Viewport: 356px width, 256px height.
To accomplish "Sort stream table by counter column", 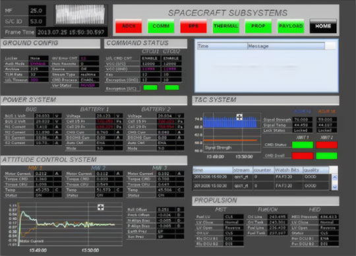I will pos(263,170).
